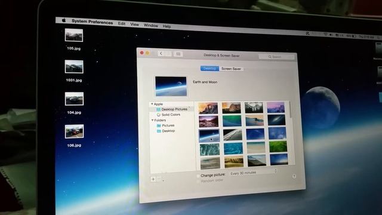
Task: Select the Desktop tab
Action: 210,68
